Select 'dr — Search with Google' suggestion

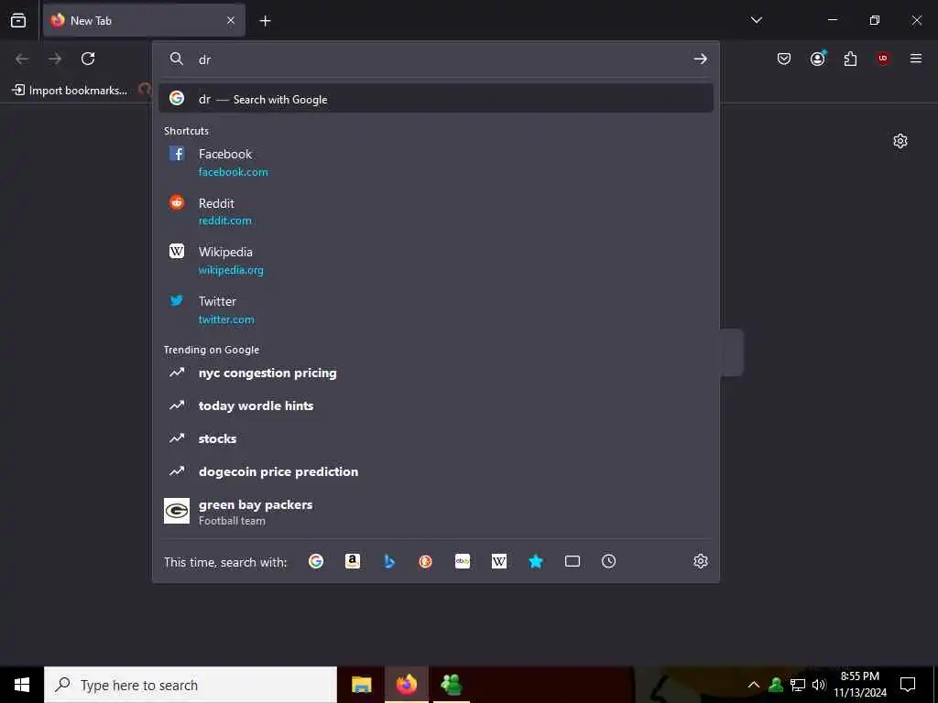tap(436, 99)
